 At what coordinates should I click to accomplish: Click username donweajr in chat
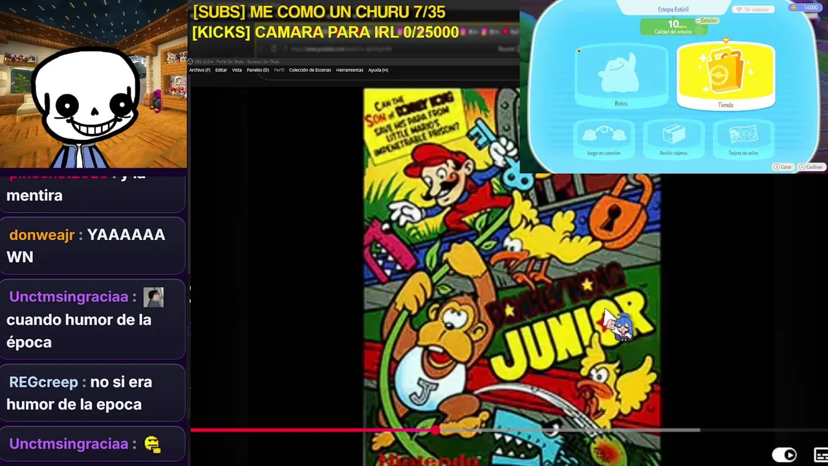click(42, 235)
